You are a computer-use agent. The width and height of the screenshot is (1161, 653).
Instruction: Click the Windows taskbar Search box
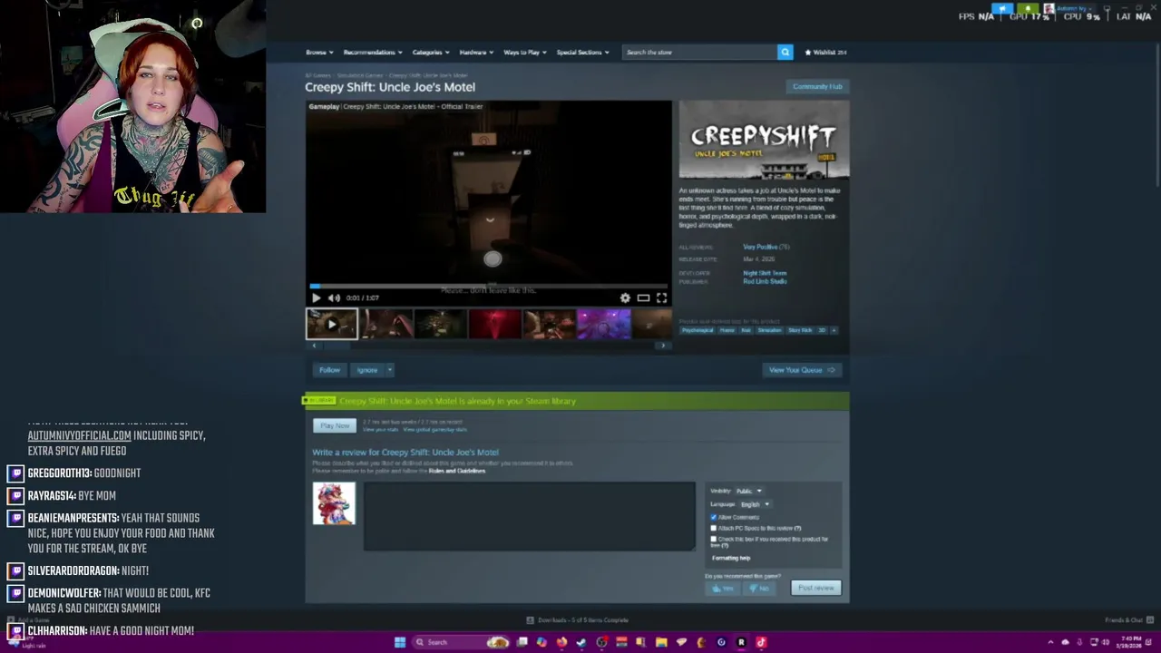(461, 642)
